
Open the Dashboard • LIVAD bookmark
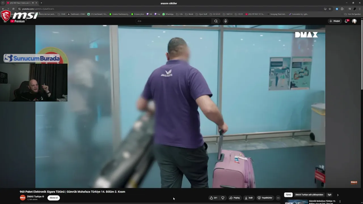click(76, 14)
